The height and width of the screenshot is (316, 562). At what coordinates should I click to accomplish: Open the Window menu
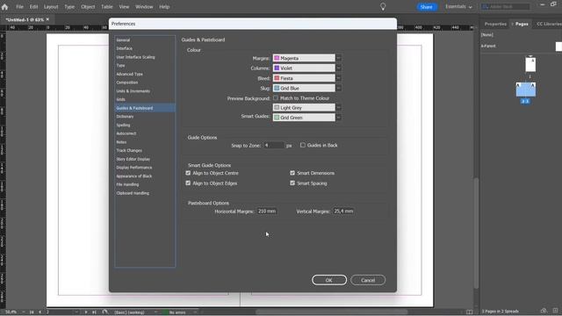click(x=144, y=6)
